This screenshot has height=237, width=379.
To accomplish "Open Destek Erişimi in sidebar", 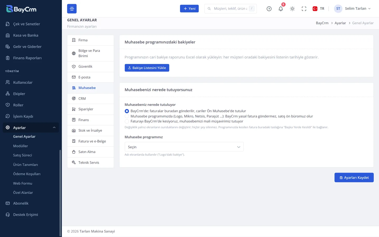I will coord(31,215).
